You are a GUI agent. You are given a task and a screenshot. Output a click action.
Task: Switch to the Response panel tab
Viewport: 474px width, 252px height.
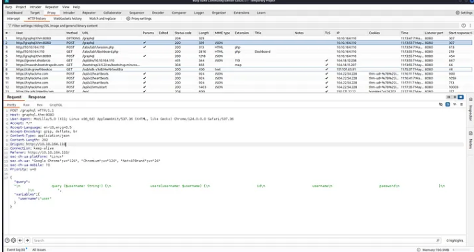(37, 97)
